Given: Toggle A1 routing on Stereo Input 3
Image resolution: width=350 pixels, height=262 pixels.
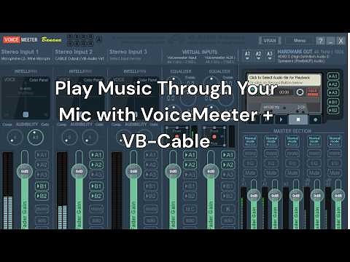Looking at the screenshot, I should (x=151, y=155).
